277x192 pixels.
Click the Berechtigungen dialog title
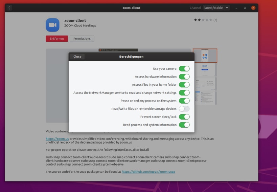pyautogui.click(x=131, y=57)
